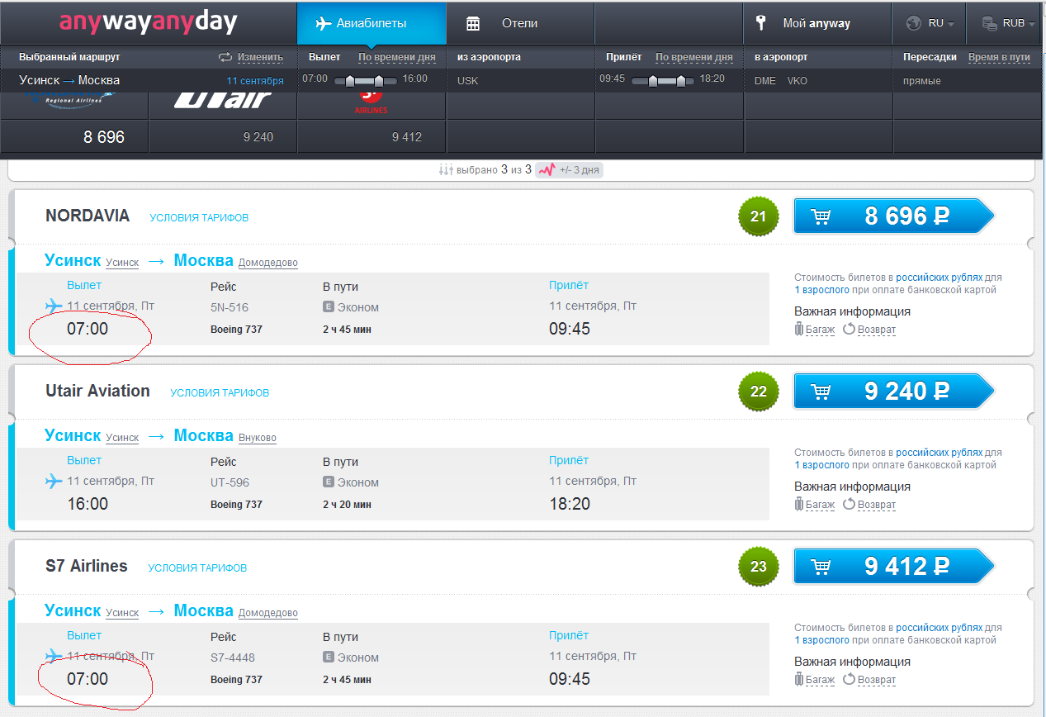
Task: Buy NORDAVIA ticket for 8 696 ₽
Action: [893, 216]
